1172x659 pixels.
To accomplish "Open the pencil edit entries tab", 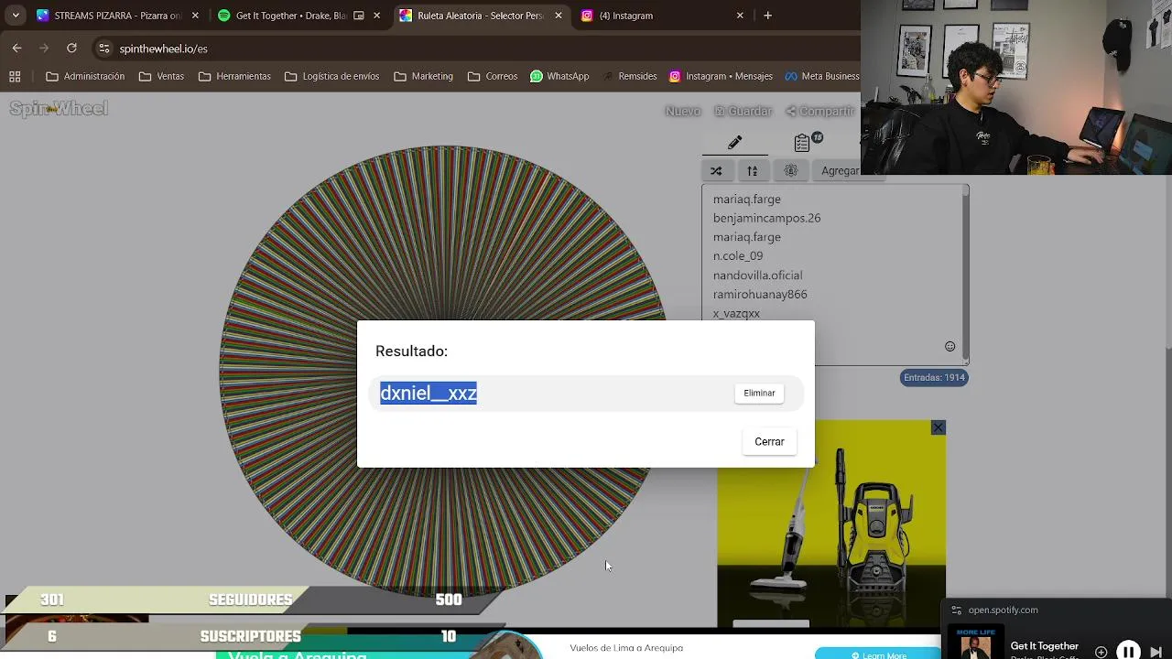I will (x=734, y=142).
